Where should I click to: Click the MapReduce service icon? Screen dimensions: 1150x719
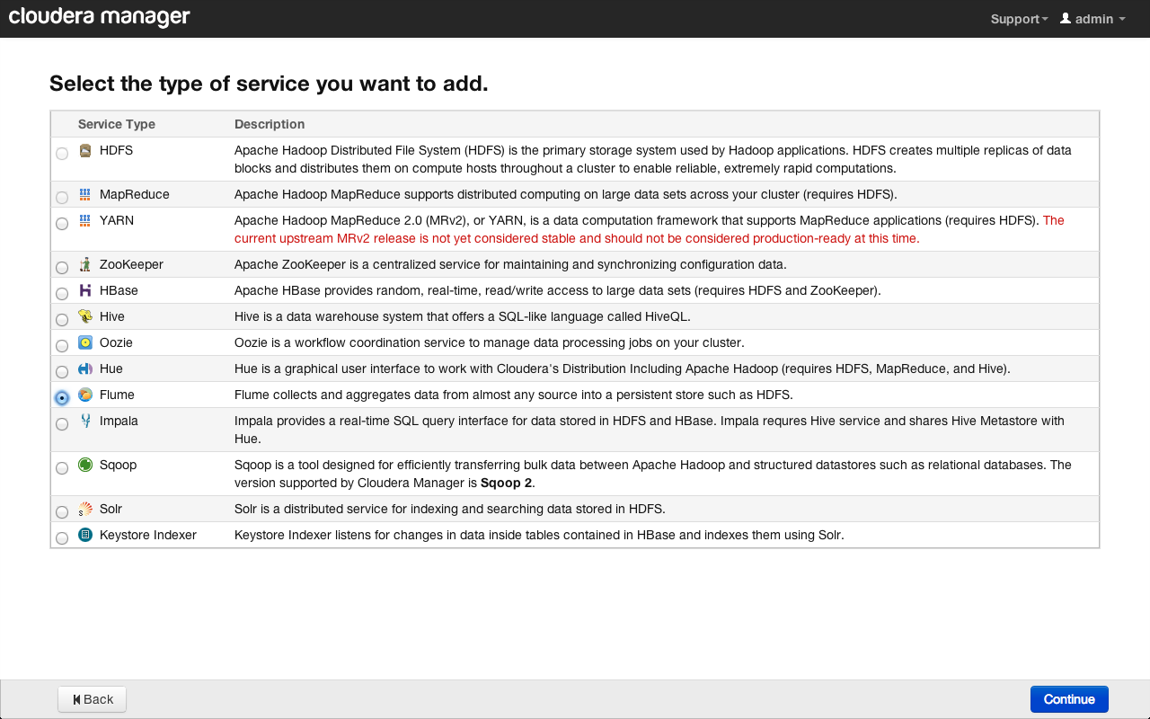[85, 194]
